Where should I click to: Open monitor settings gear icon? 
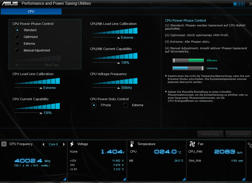(250, 145)
